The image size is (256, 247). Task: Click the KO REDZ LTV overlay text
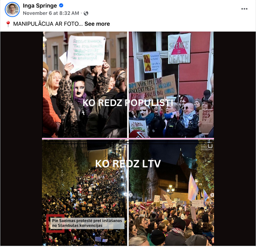click(128, 164)
